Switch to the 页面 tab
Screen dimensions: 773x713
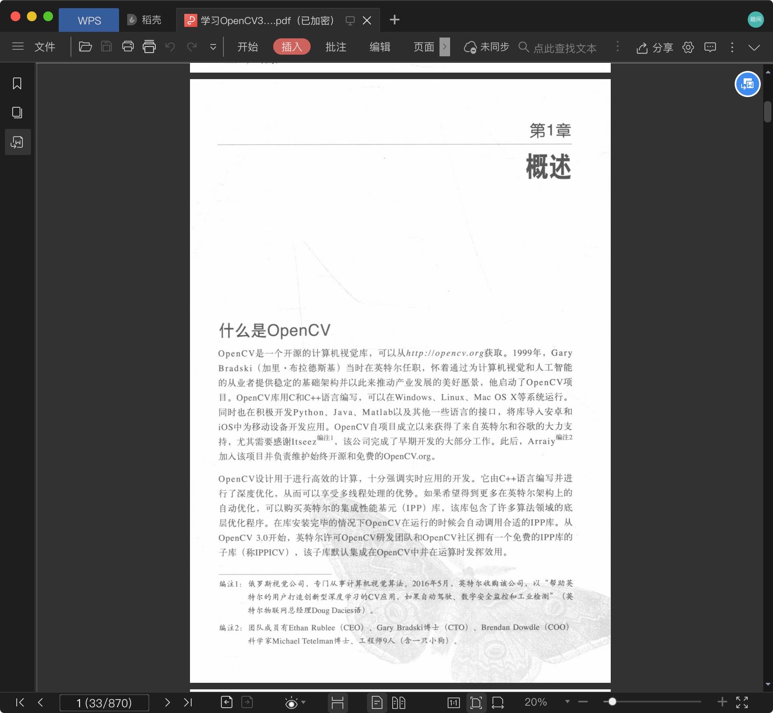tap(424, 47)
